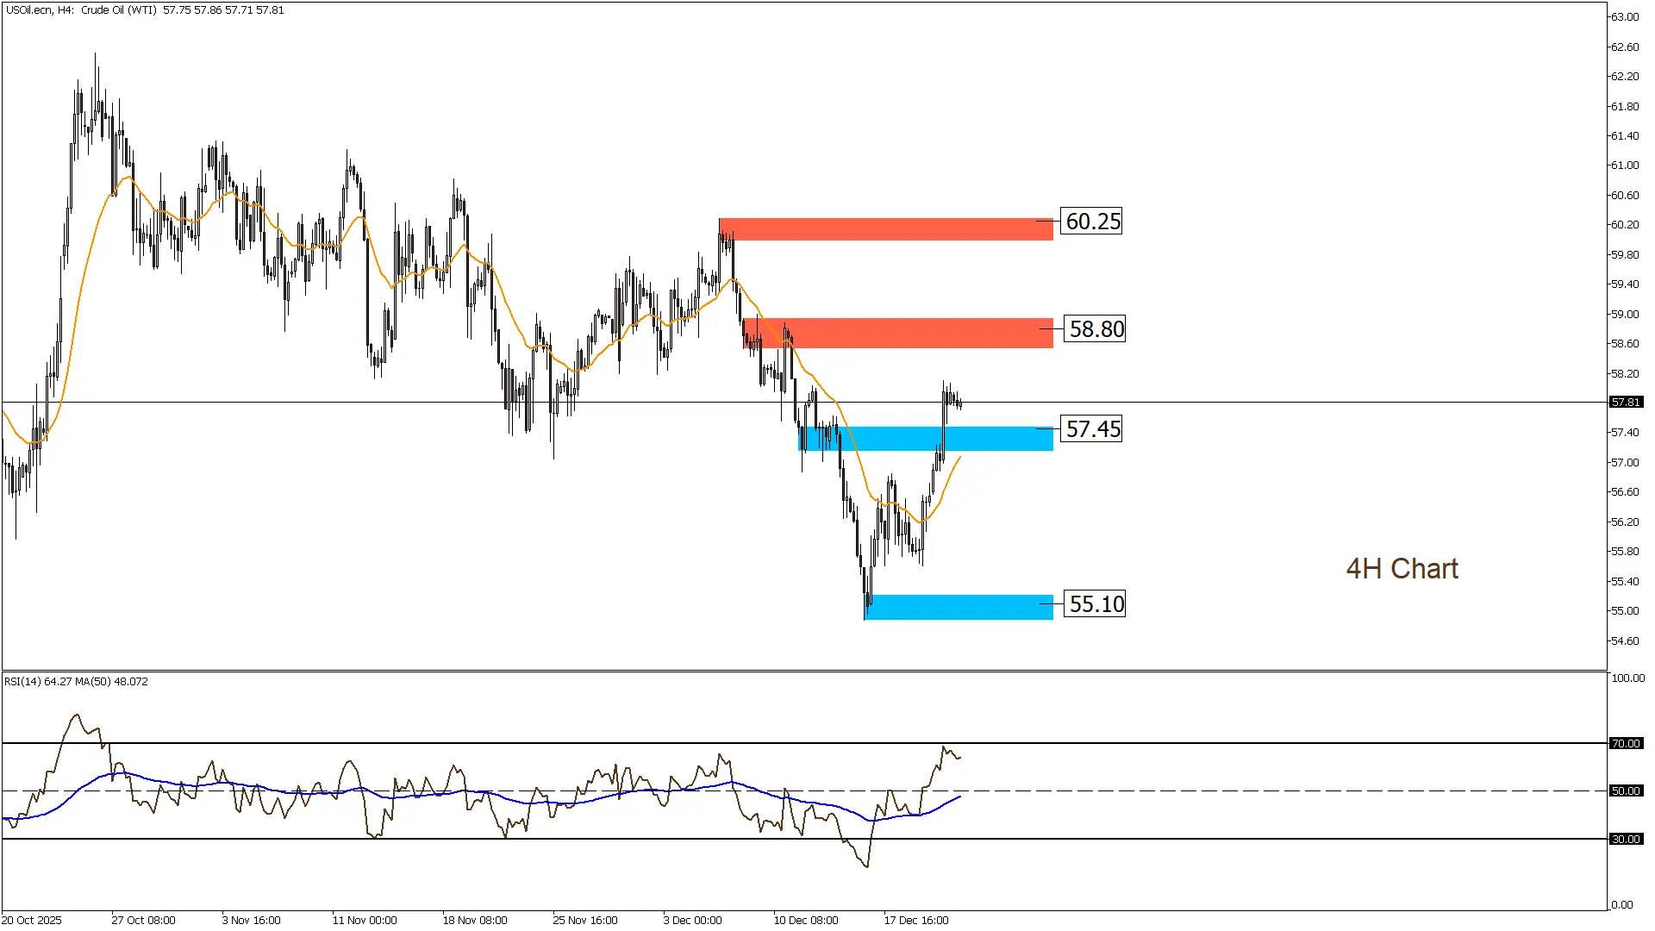Click the 57.45 support price label
1655x931 pixels.
point(1092,429)
